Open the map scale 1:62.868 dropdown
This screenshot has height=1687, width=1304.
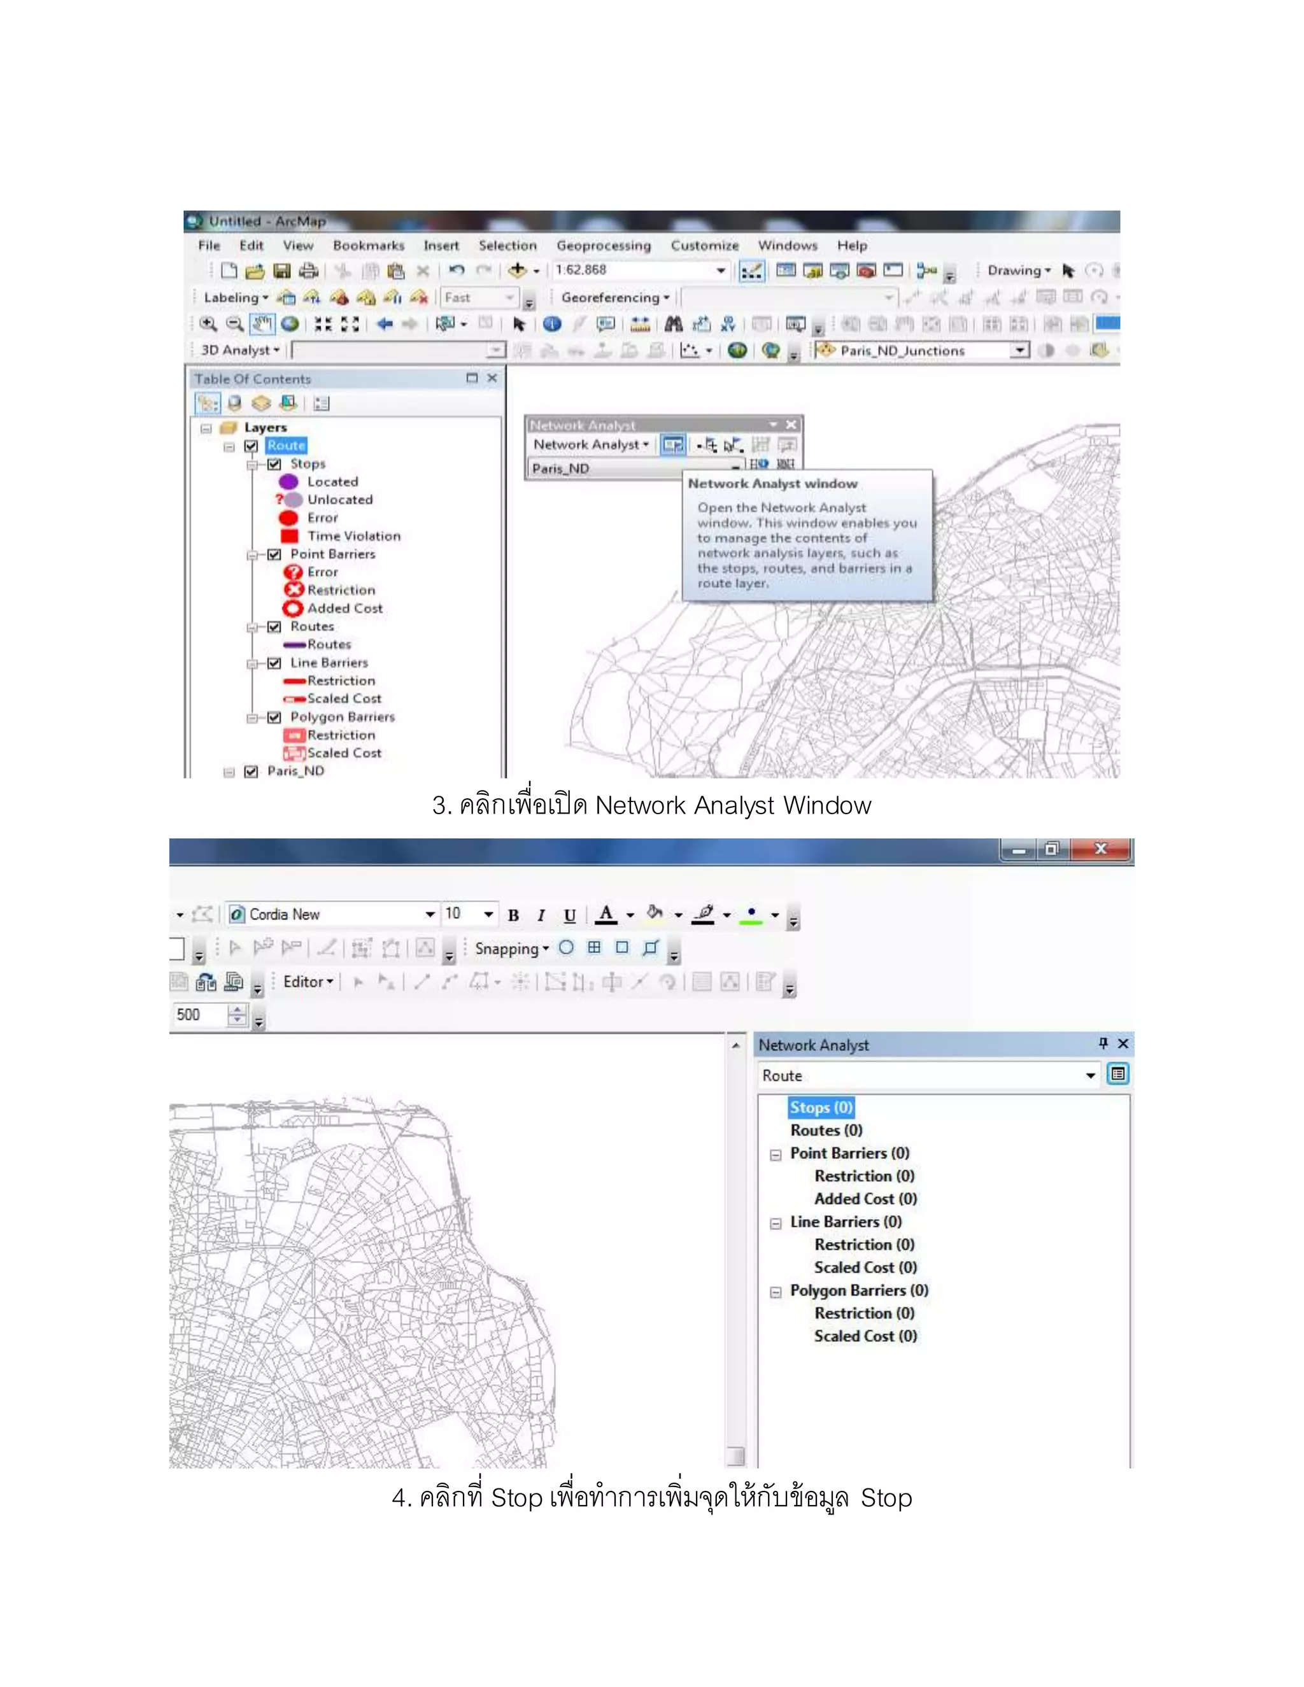pos(720,271)
